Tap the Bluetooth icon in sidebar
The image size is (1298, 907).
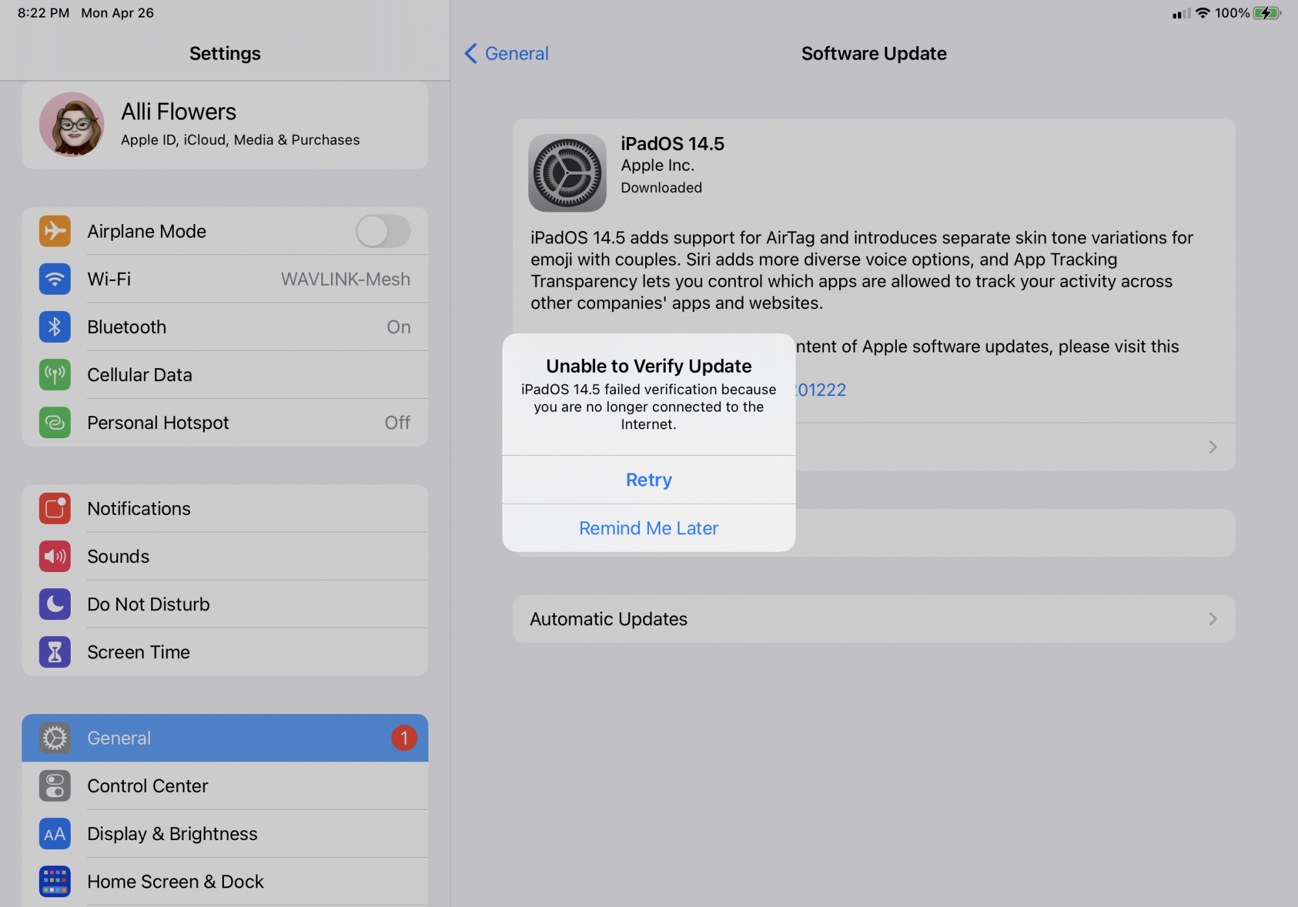[55, 327]
